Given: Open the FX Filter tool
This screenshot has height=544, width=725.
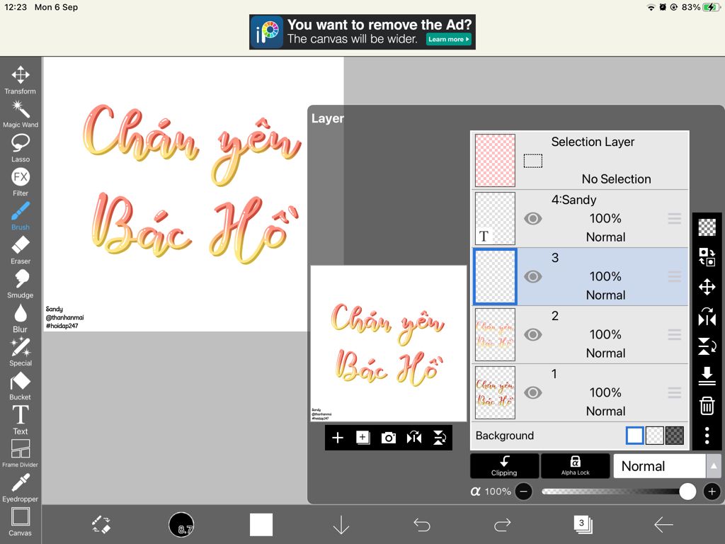Looking at the screenshot, I should coord(21,182).
